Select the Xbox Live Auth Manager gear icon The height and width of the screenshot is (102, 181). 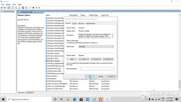click(x=46, y=86)
